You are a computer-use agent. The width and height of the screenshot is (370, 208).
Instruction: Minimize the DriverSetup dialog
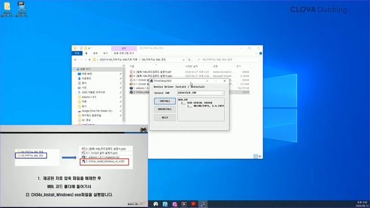click(x=207, y=81)
